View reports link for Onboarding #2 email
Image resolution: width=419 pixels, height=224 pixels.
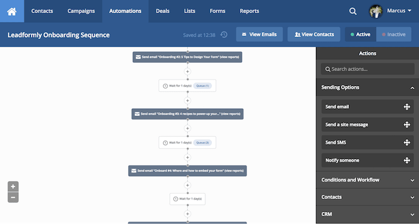pyautogui.click(x=229, y=57)
